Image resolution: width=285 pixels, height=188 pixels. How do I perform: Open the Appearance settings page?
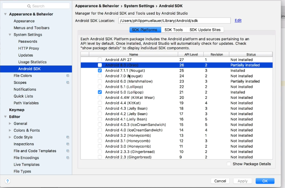pyautogui.click(x=24, y=21)
